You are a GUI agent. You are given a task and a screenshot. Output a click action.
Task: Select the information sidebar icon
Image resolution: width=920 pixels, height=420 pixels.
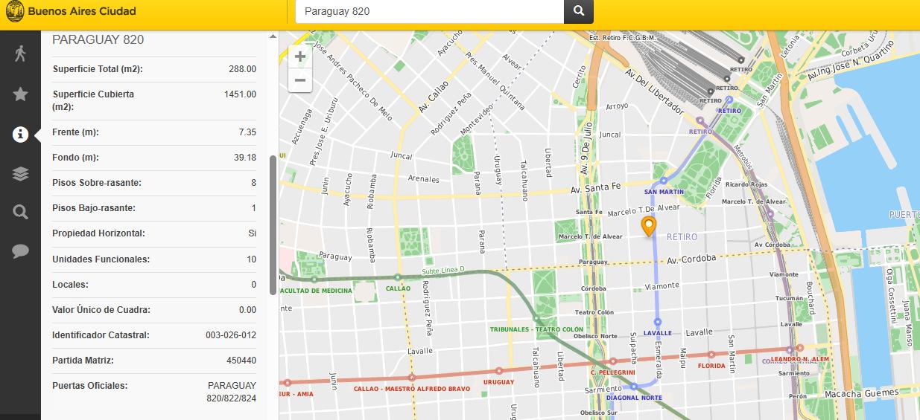pos(20,134)
